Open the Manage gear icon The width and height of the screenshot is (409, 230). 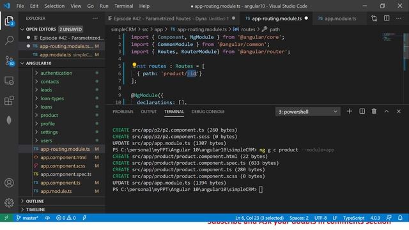click(x=9, y=203)
